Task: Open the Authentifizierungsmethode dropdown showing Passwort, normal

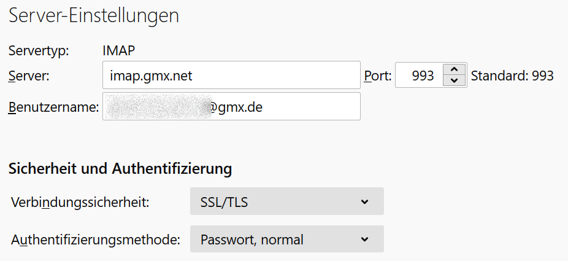Action: pos(286,239)
